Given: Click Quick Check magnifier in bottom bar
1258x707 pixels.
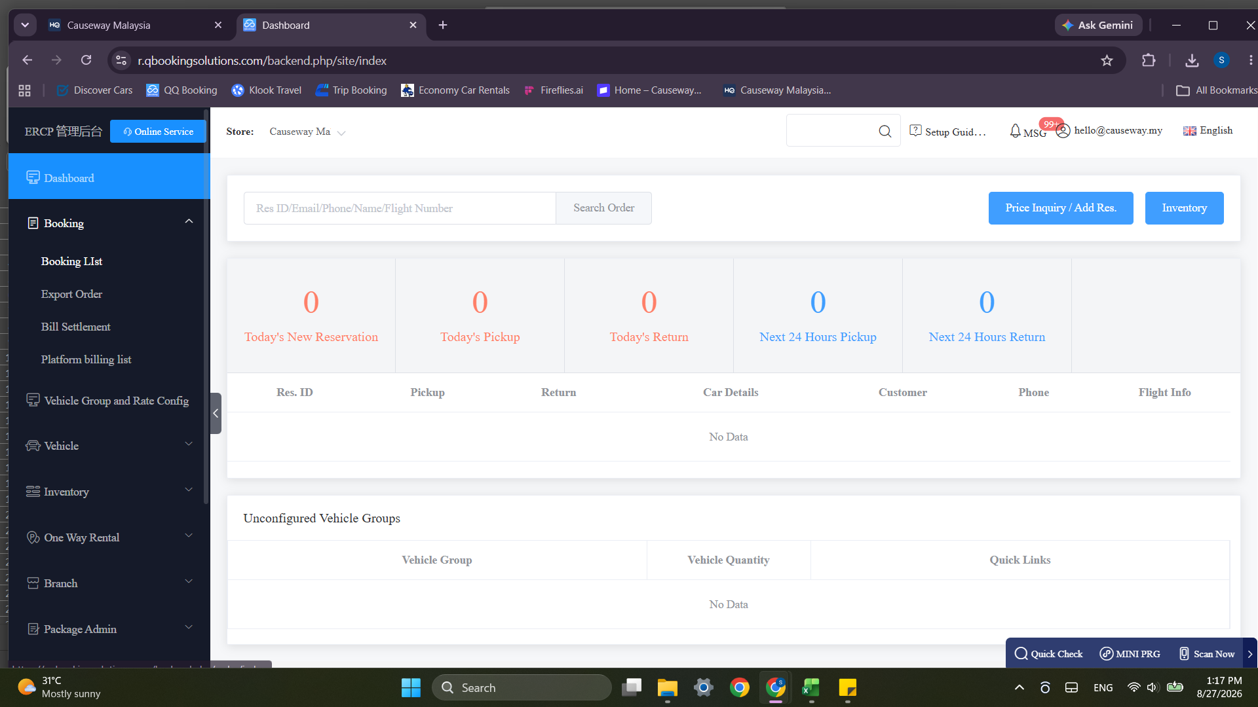Looking at the screenshot, I should tap(1021, 653).
